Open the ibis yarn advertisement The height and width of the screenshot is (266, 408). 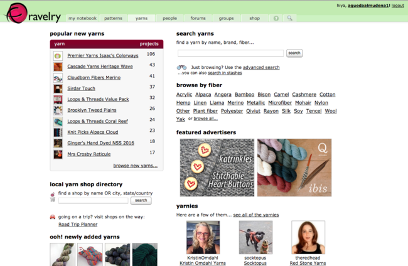coord(294,168)
